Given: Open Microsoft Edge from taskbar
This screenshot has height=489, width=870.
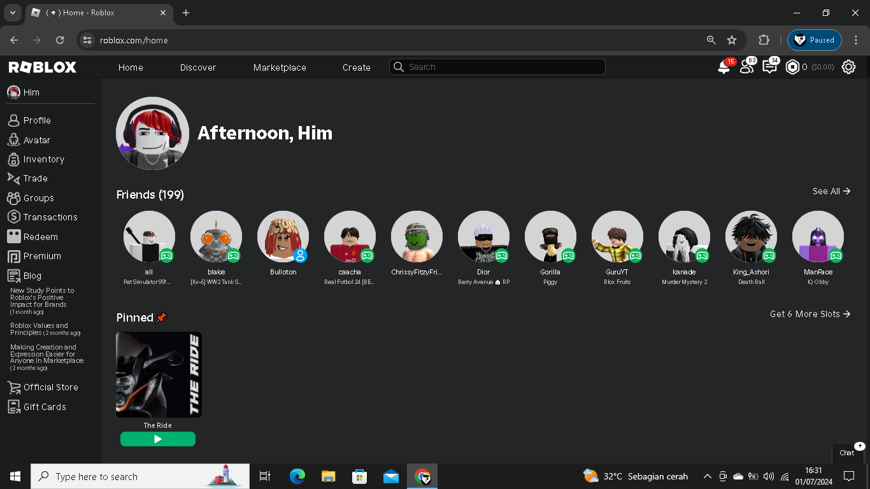Looking at the screenshot, I should click(x=297, y=476).
